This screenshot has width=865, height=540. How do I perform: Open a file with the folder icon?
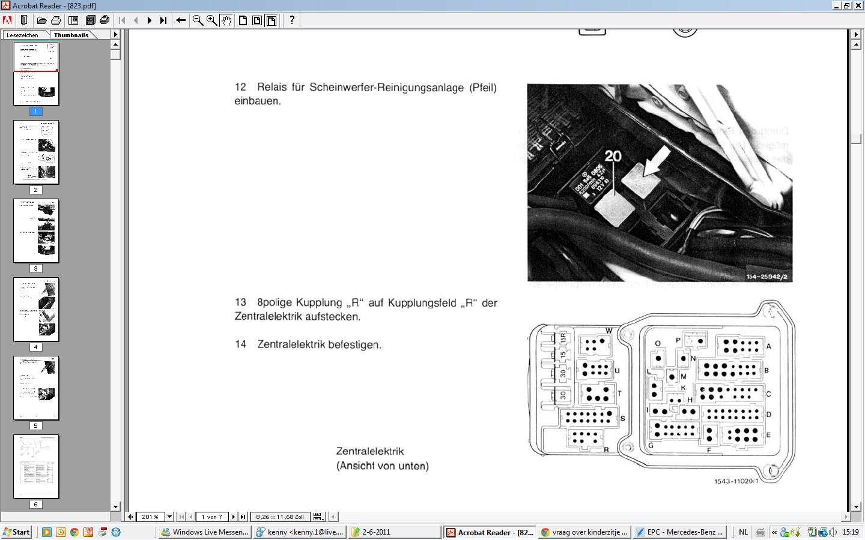point(41,20)
